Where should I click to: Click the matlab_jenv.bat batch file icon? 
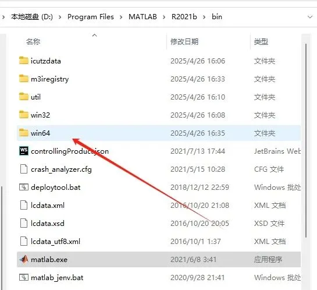[24, 277]
